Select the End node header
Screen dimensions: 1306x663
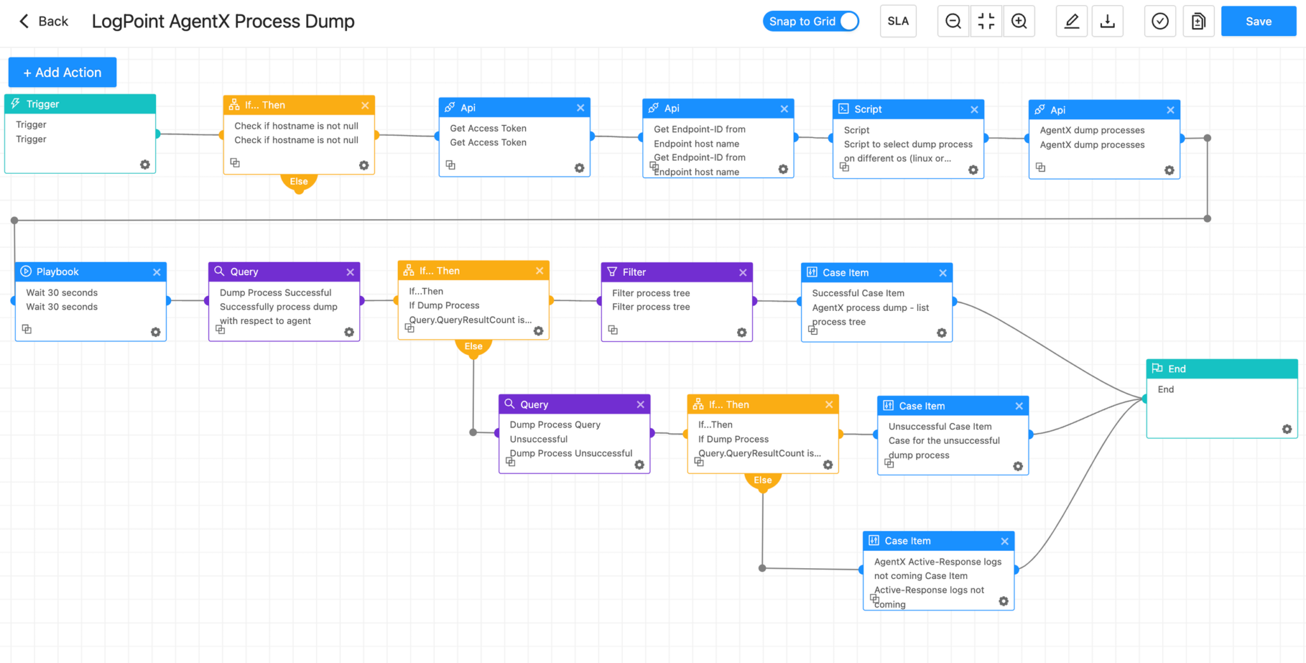coord(1222,369)
